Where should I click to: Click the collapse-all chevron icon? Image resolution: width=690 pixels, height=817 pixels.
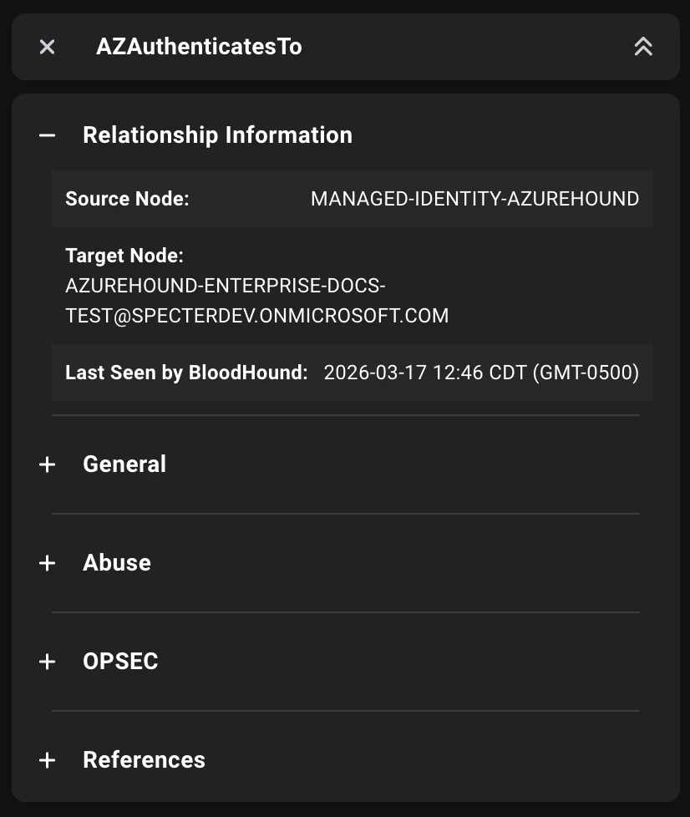[642, 47]
